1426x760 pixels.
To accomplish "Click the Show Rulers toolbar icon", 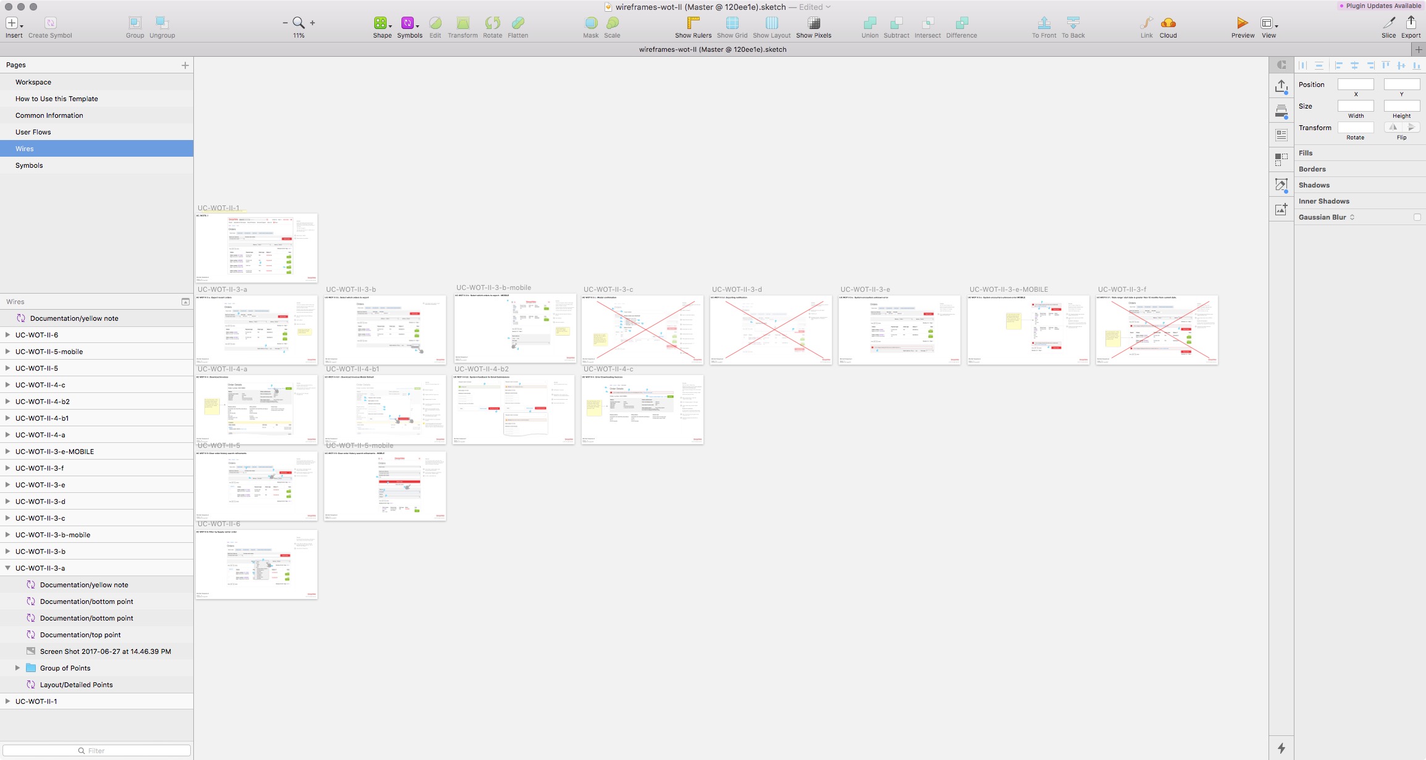I will (x=693, y=23).
